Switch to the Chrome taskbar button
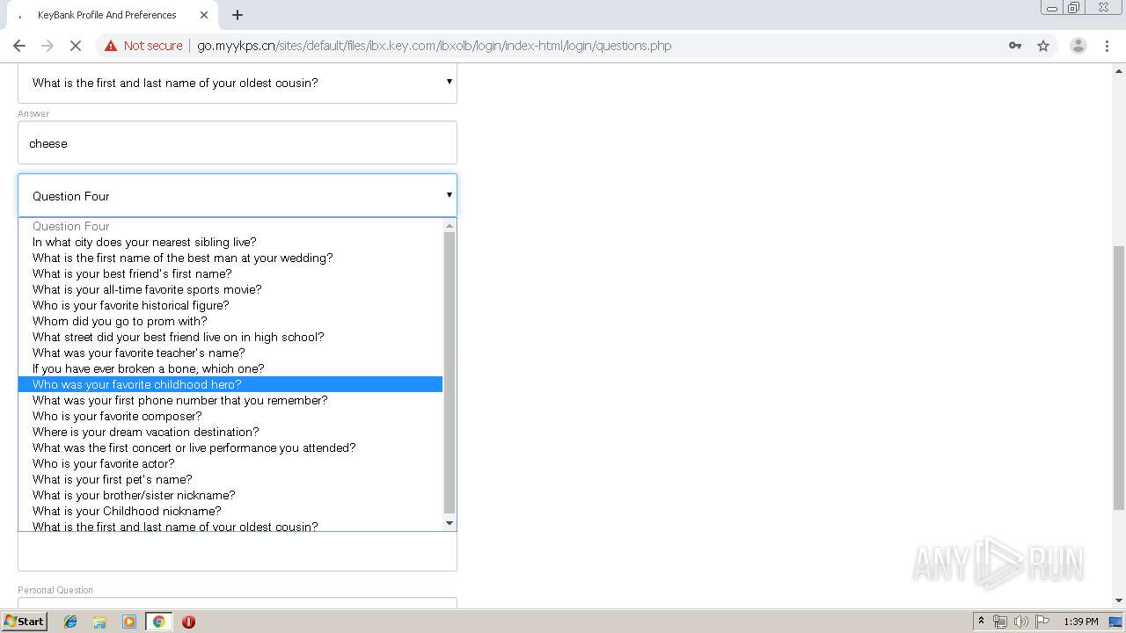The image size is (1126, 633). (158, 622)
